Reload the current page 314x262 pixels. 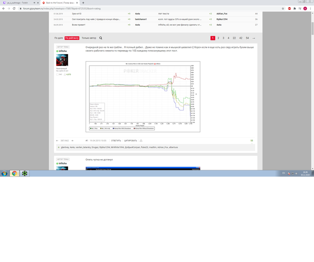[x=14, y=9]
